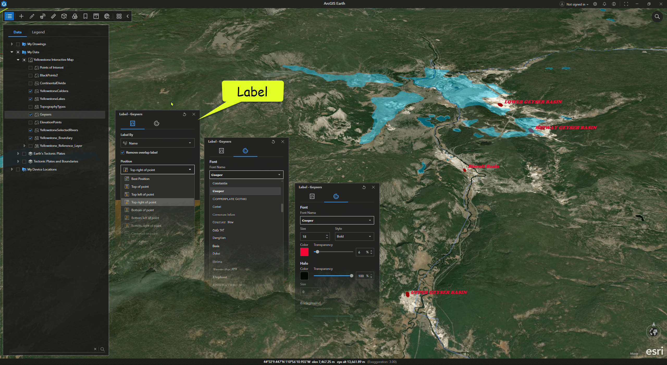Select Courier New from font list
The width and height of the screenshot is (667, 365).
pos(223,222)
